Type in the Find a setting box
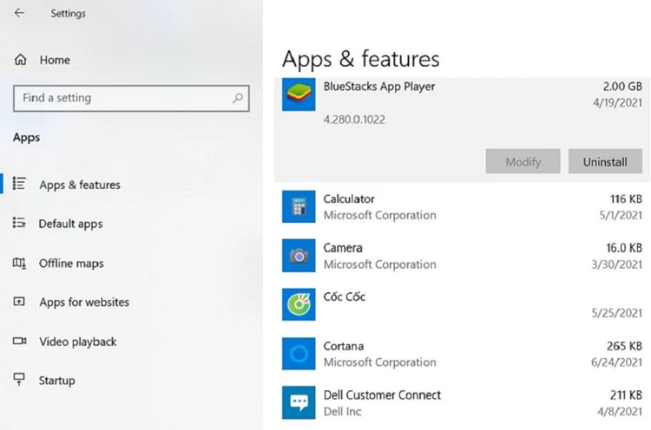Image resolution: width=651 pixels, height=430 pixels. [122, 99]
